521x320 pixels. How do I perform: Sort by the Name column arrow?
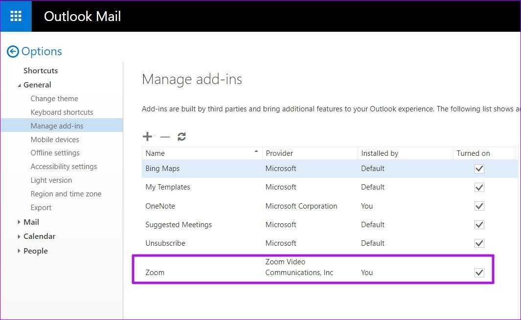click(256, 152)
